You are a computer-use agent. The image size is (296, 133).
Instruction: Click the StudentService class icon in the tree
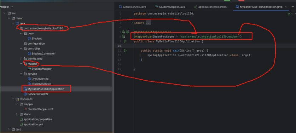pos(29,84)
